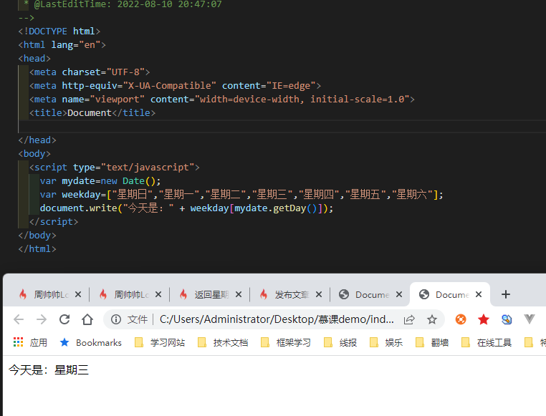Open the blue translate extension icon

coord(507,319)
